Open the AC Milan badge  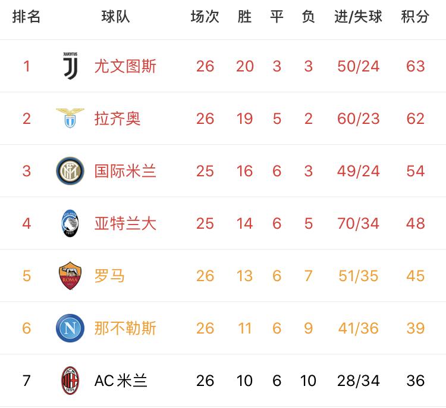(x=70, y=381)
